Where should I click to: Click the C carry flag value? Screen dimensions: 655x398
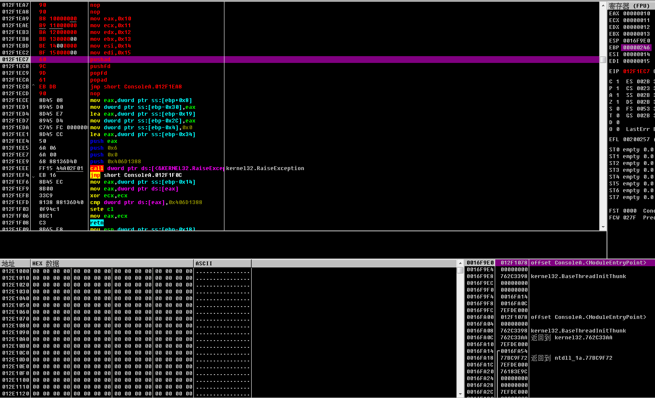tap(618, 82)
